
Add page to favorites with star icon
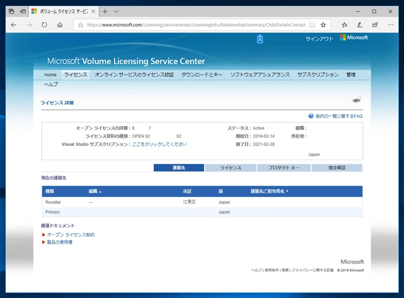coord(323,25)
